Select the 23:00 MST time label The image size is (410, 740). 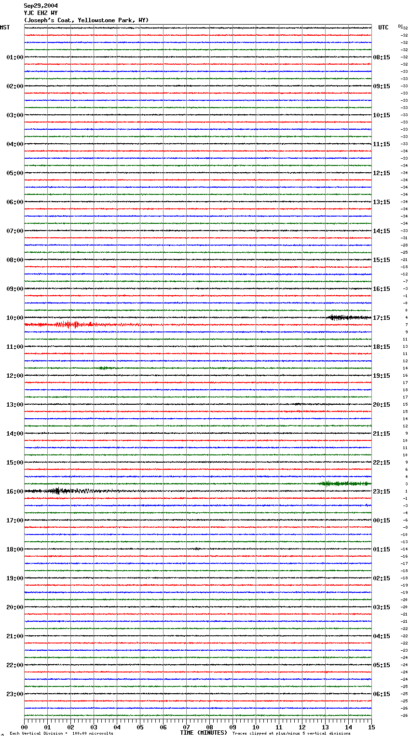[x=15, y=694]
